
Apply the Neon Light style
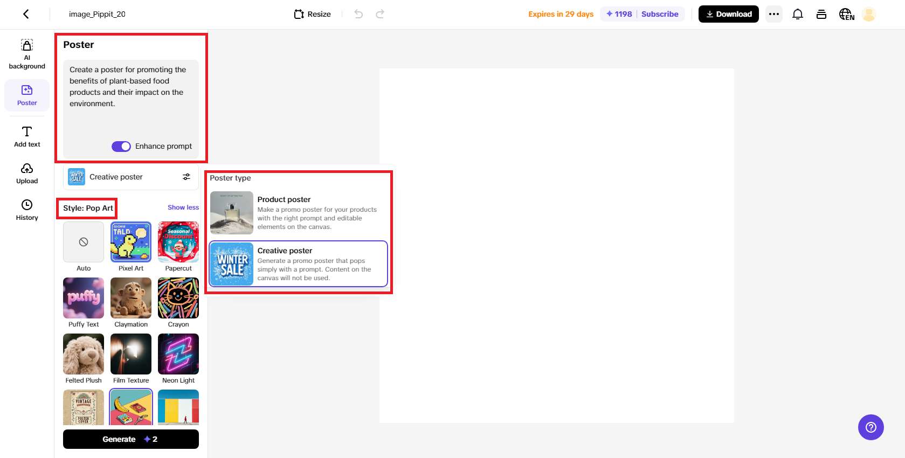click(x=178, y=359)
